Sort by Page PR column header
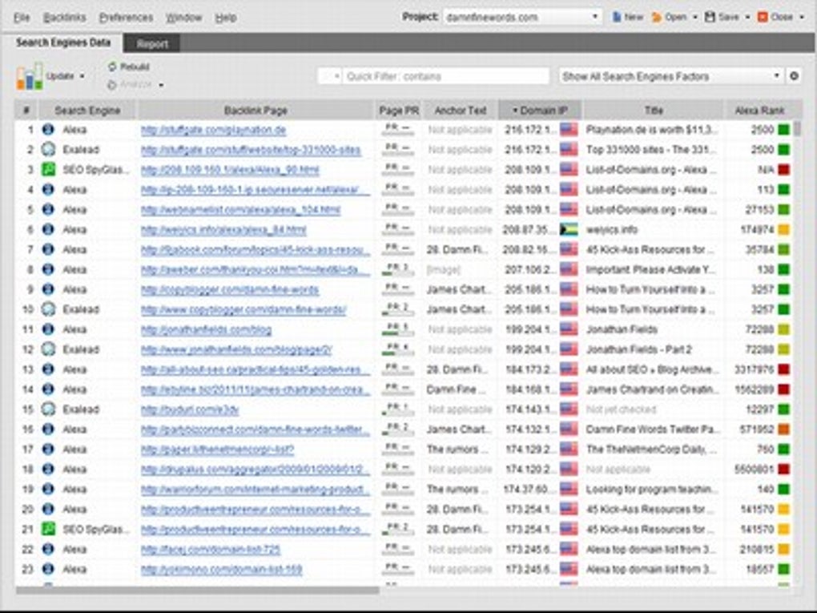Screen dimensions: 817x613 399,111
